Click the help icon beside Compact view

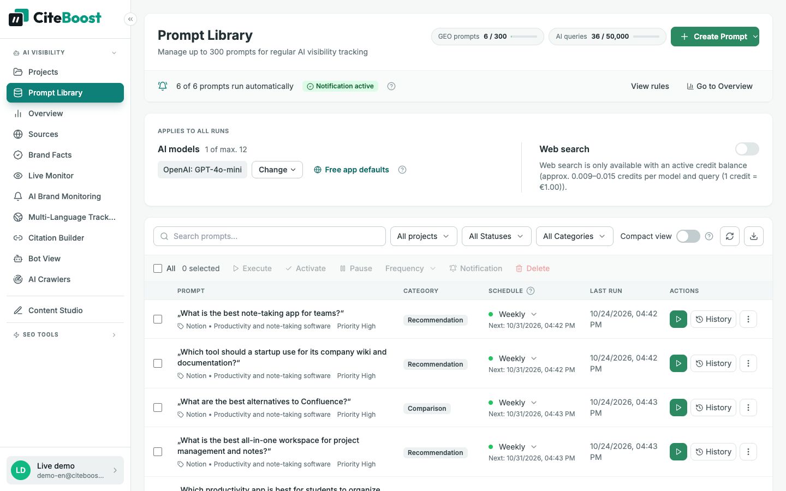709,236
